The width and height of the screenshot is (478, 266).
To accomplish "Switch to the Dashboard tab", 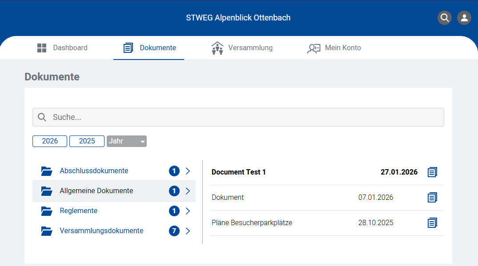I will tap(62, 48).
